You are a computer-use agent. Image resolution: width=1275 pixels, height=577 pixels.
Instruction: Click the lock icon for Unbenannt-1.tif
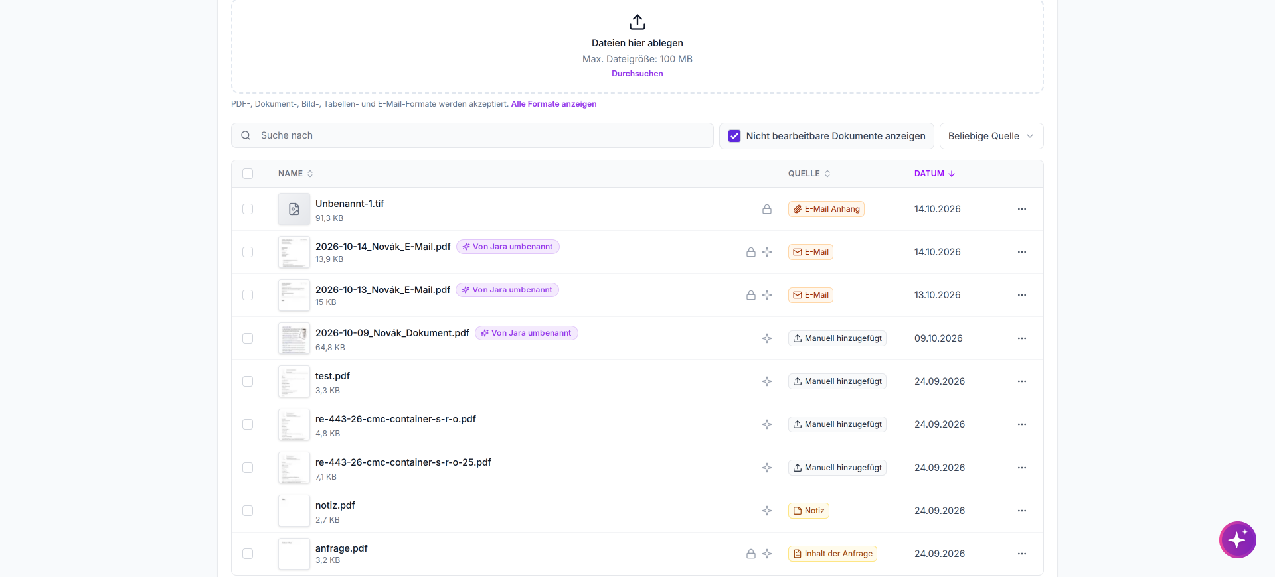pyautogui.click(x=767, y=209)
